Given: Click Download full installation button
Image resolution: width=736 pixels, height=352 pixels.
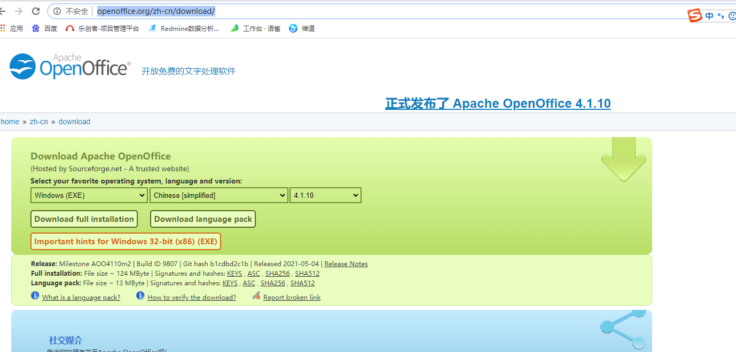Looking at the screenshot, I should tap(84, 219).
